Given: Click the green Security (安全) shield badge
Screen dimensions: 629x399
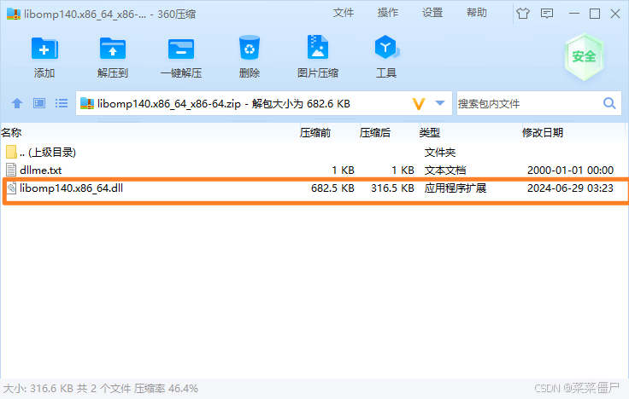Looking at the screenshot, I should (584, 56).
